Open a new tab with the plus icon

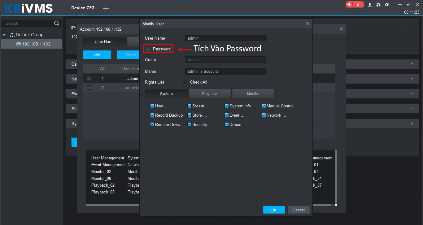(x=106, y=8)
